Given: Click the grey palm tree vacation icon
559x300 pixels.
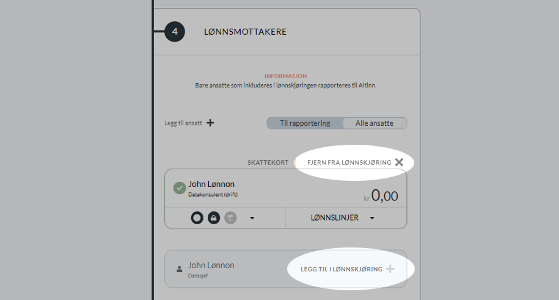Looking at the screenshot, I should 230,218.
